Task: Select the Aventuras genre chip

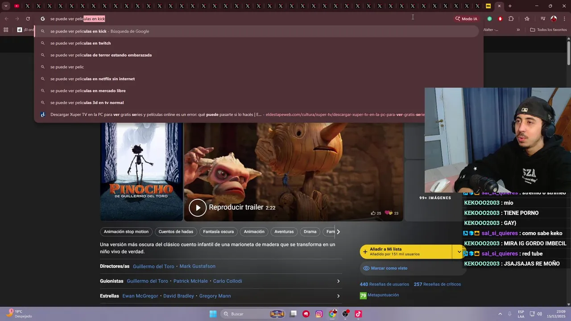Action: [284, 232]
